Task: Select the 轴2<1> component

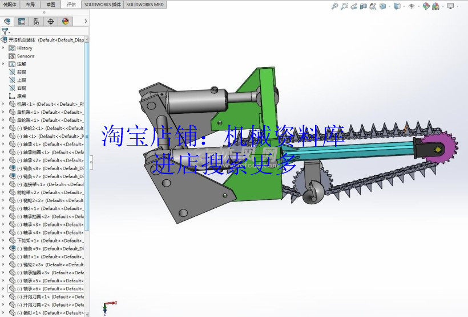Action: click(x=46, y=208)
